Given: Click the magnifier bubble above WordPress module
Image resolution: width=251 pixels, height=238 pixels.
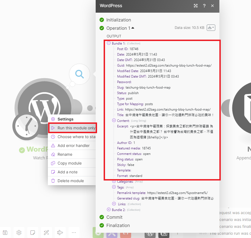Looking at the screenshot, I should click(x=79, y=74).
